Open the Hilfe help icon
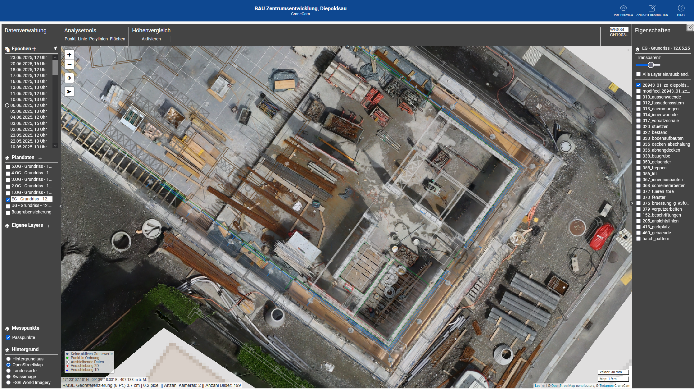694x389 pixels. tap(681, 8)
